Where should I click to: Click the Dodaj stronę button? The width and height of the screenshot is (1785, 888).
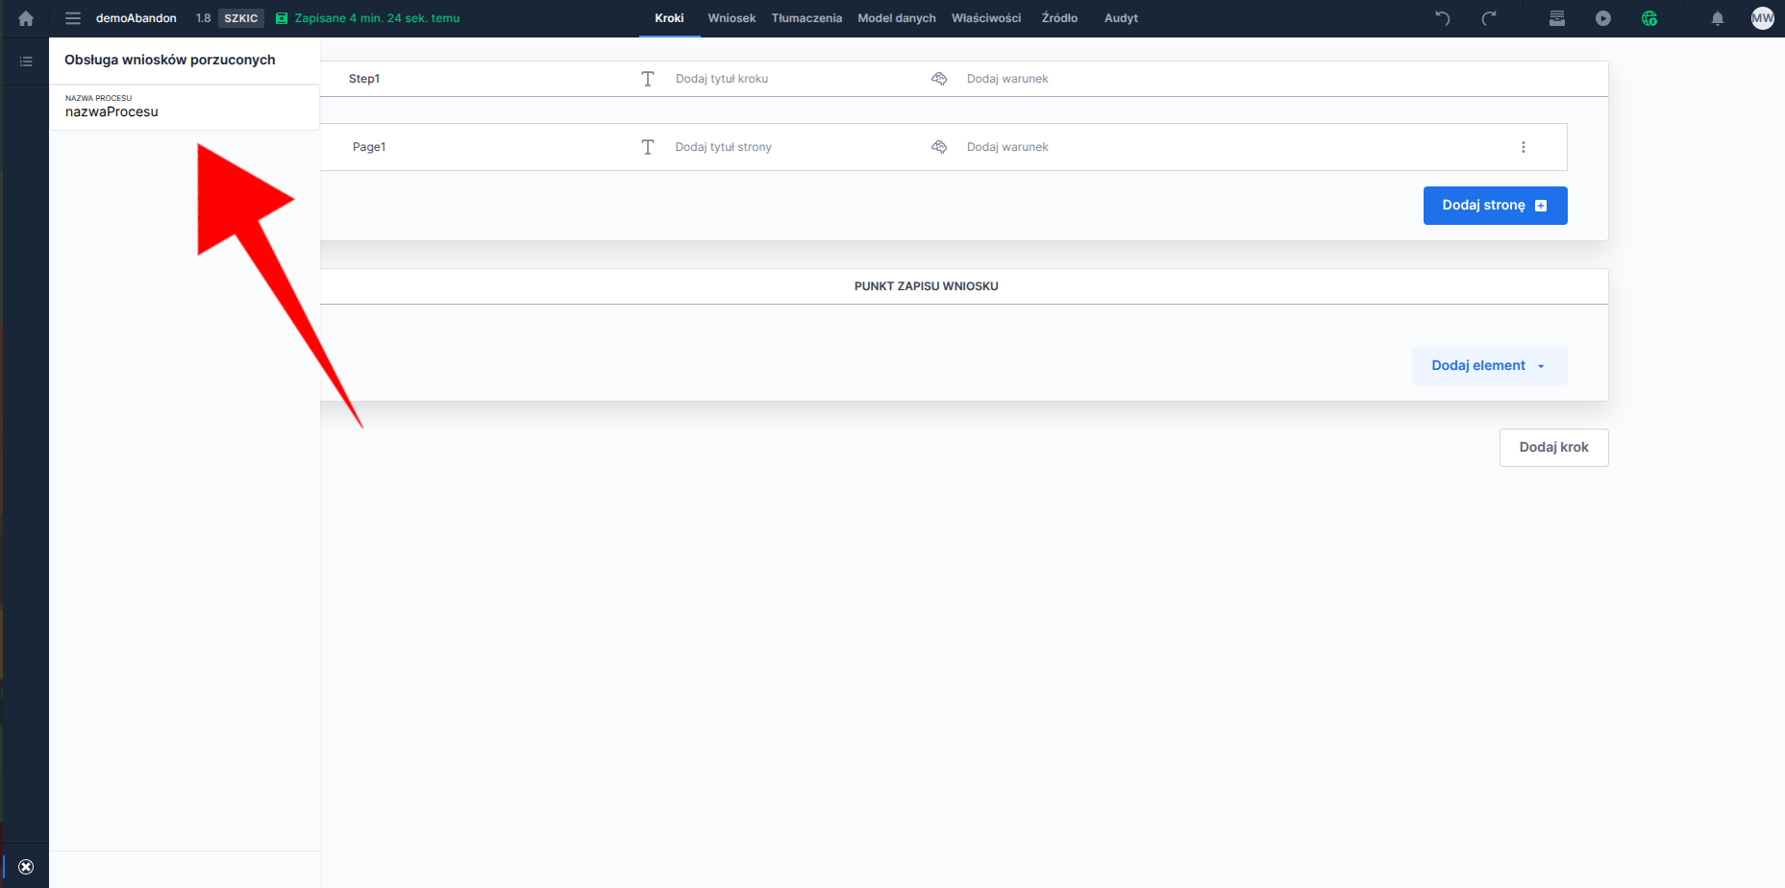point(1495,206)
